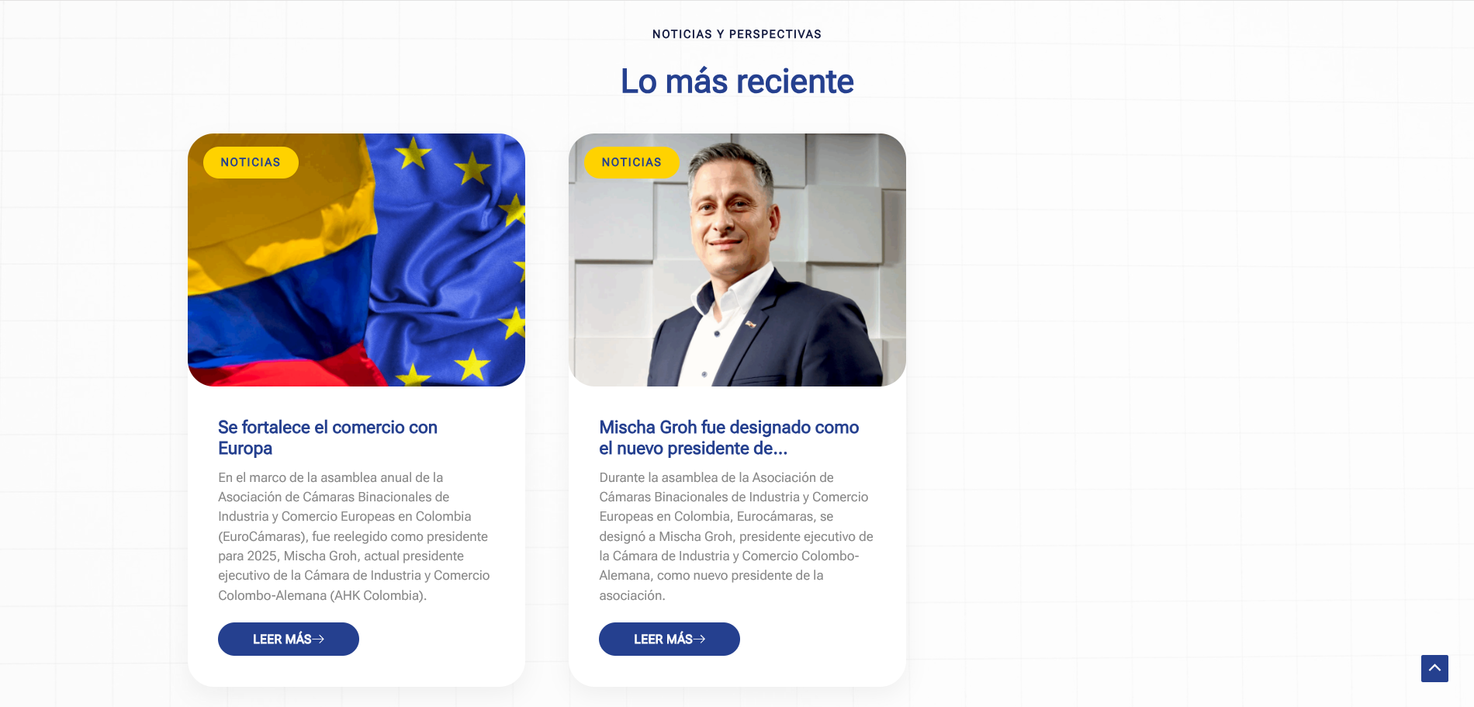Click the excerpt starting 'En el marco de la asamblea'
Screen dimensions: 1474x707
[x=354, y=536]
